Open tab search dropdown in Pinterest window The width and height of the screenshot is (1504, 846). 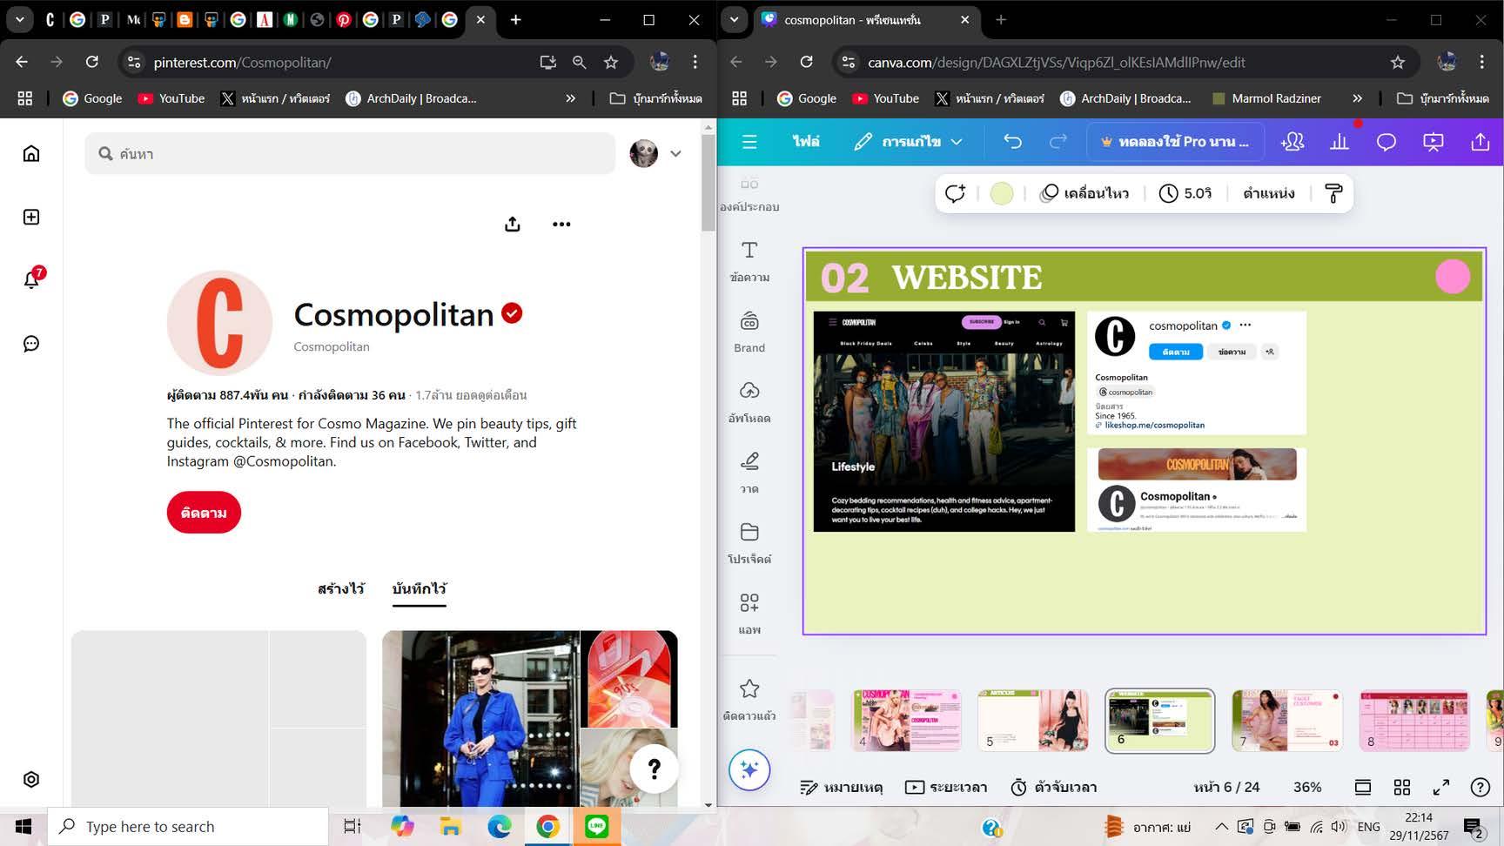coord(19,19)
